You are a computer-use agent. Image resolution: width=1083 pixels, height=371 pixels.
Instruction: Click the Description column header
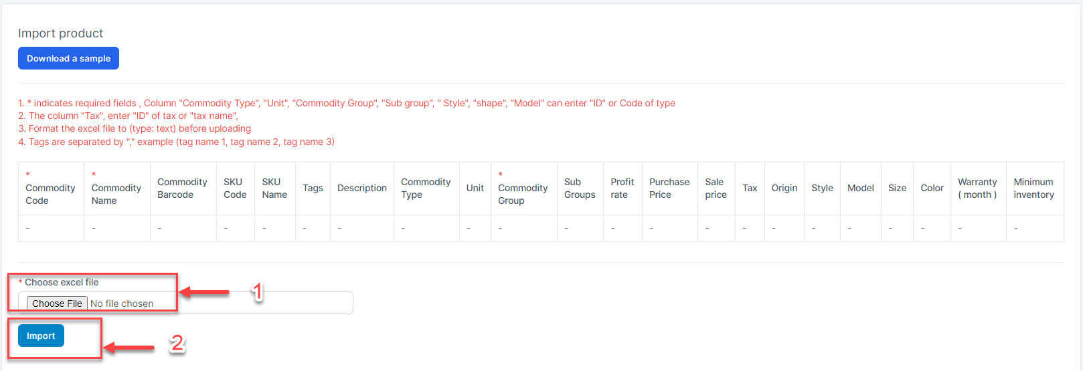[x=361, y=189]
